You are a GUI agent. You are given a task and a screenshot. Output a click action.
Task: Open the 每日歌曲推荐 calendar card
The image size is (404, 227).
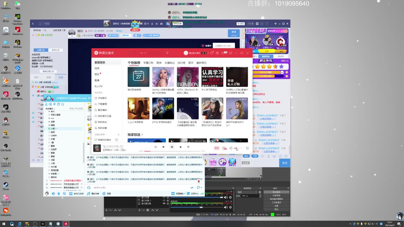[x=139, y=77]
